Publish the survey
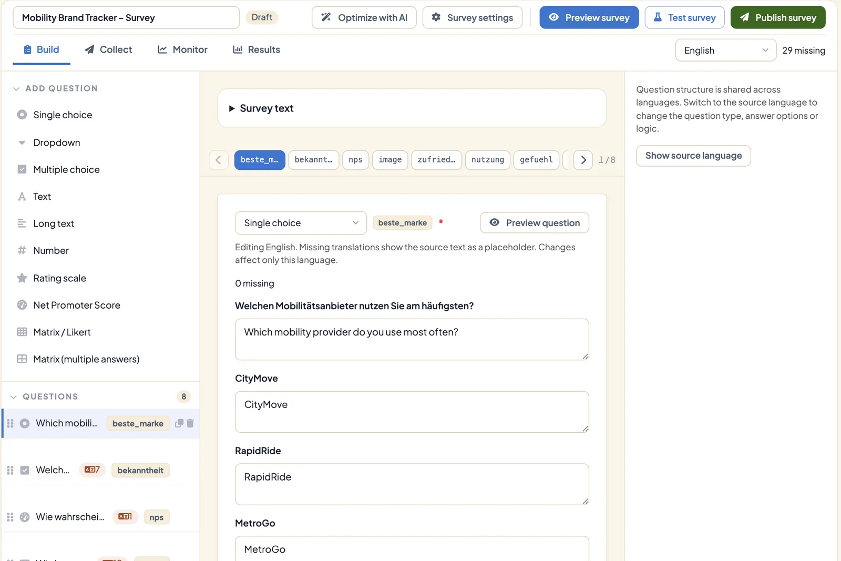Viewport: 841px width, 561px height. click(x=778, y=17)
